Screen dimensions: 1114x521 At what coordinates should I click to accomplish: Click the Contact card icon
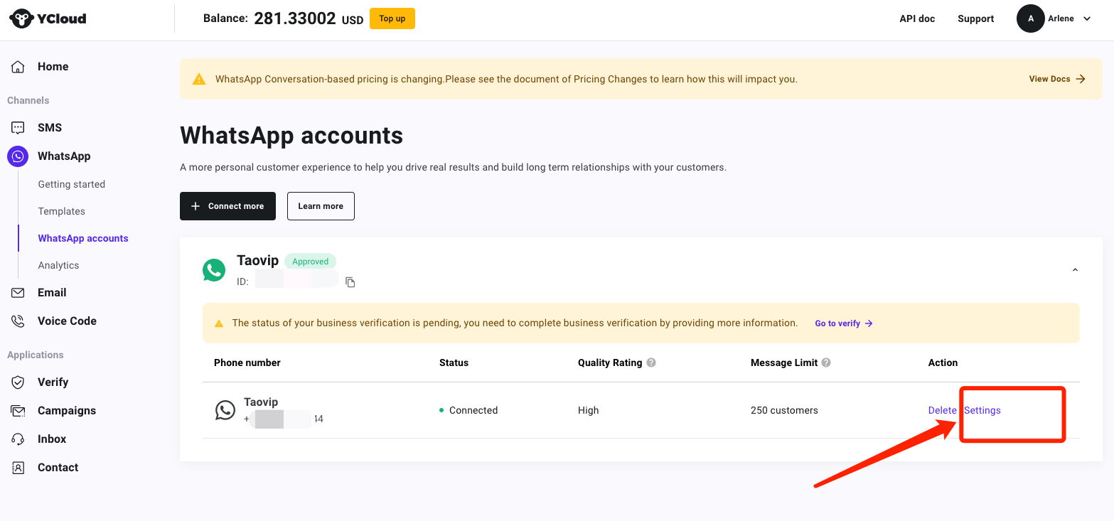click(18, 468)
